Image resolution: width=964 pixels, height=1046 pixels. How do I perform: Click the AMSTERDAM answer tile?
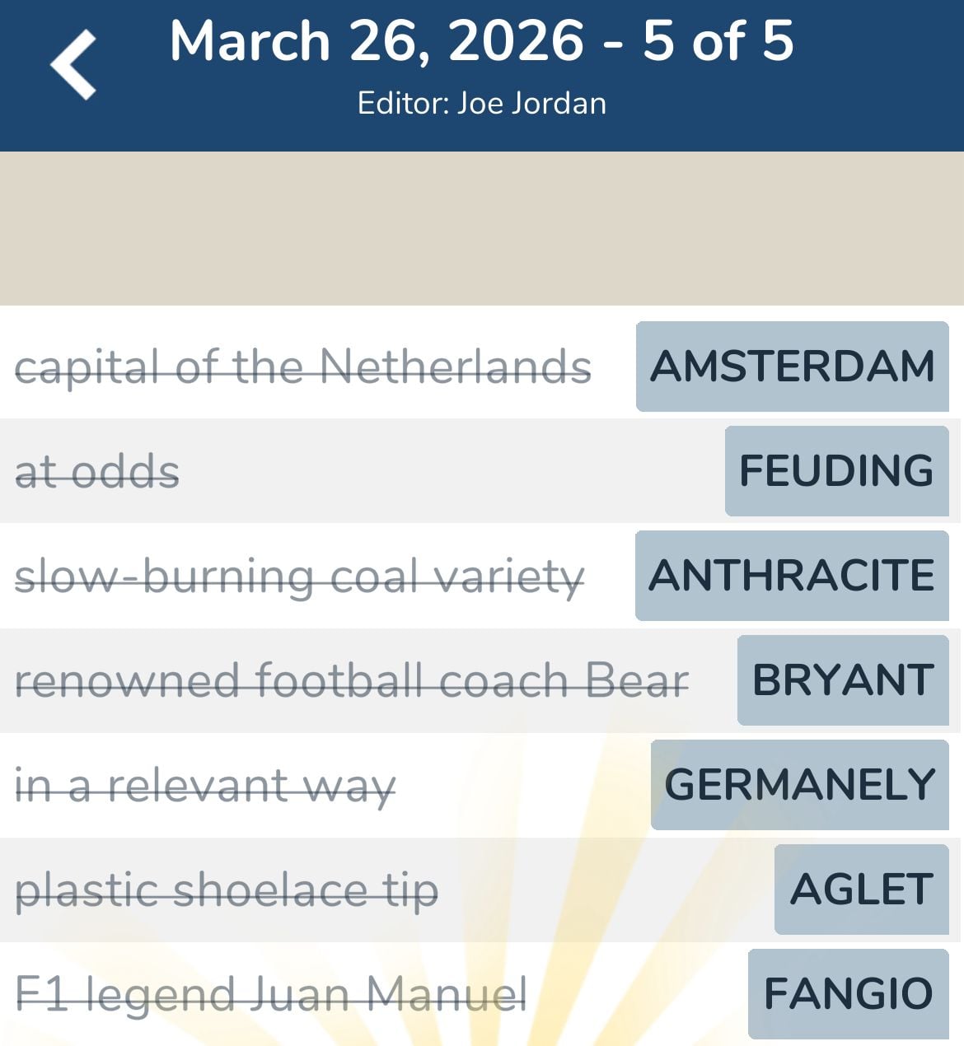point(792,367)
